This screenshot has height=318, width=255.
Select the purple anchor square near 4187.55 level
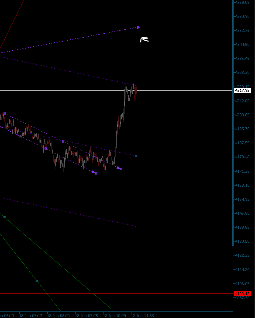tap(63, 141)
